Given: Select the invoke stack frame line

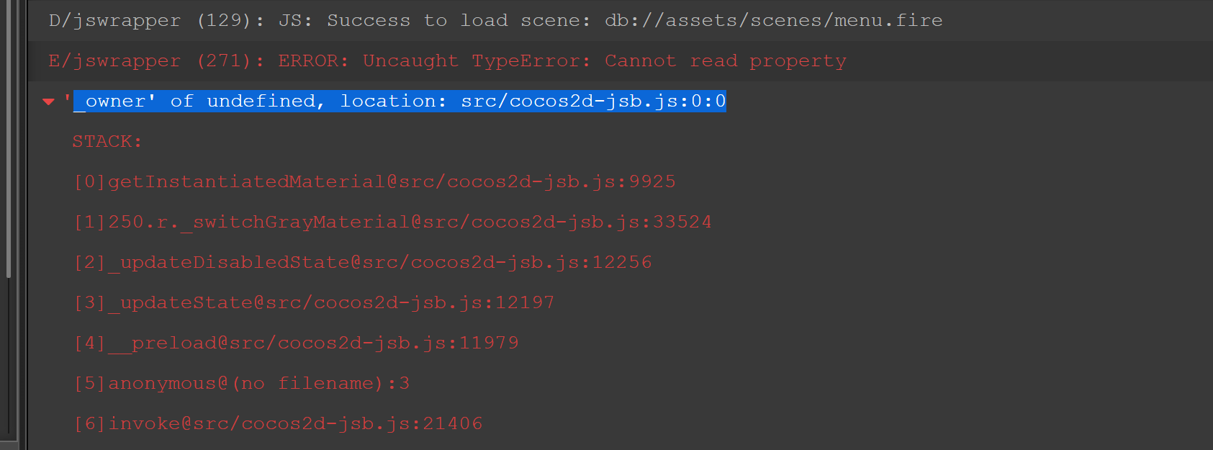Looking at the screenshot, I should click(278, 424).
